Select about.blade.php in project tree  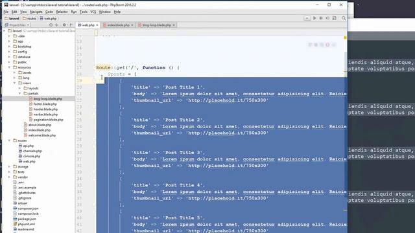pos(40,125)
